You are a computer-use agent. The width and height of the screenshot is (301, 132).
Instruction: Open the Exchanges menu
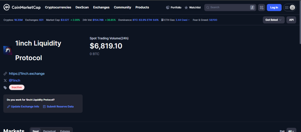click(101, 7)
